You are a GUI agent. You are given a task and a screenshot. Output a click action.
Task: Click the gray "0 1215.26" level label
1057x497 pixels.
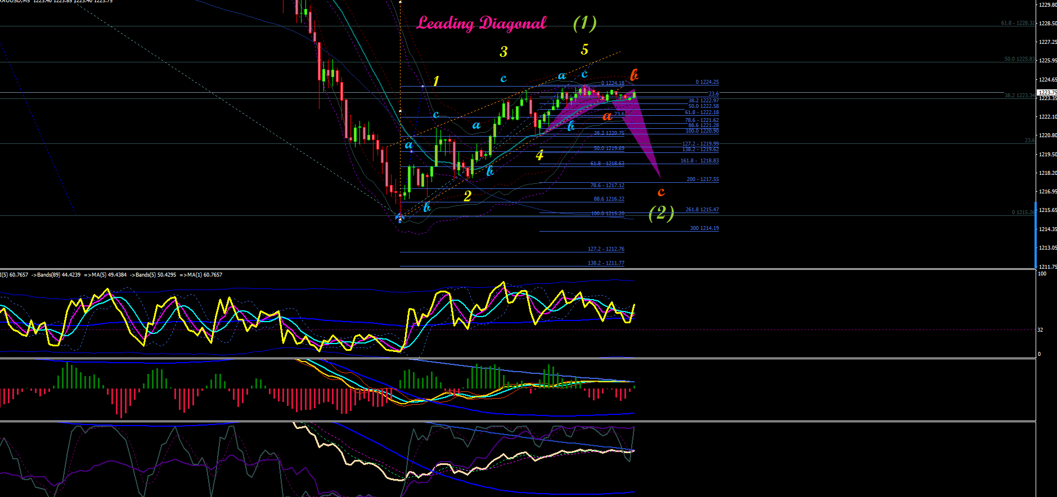coord(1023,213)
